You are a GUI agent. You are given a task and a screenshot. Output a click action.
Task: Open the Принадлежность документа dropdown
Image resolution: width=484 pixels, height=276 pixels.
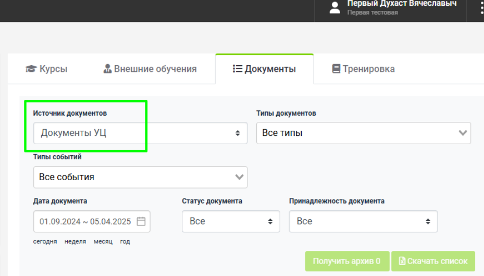pos(363,221)
